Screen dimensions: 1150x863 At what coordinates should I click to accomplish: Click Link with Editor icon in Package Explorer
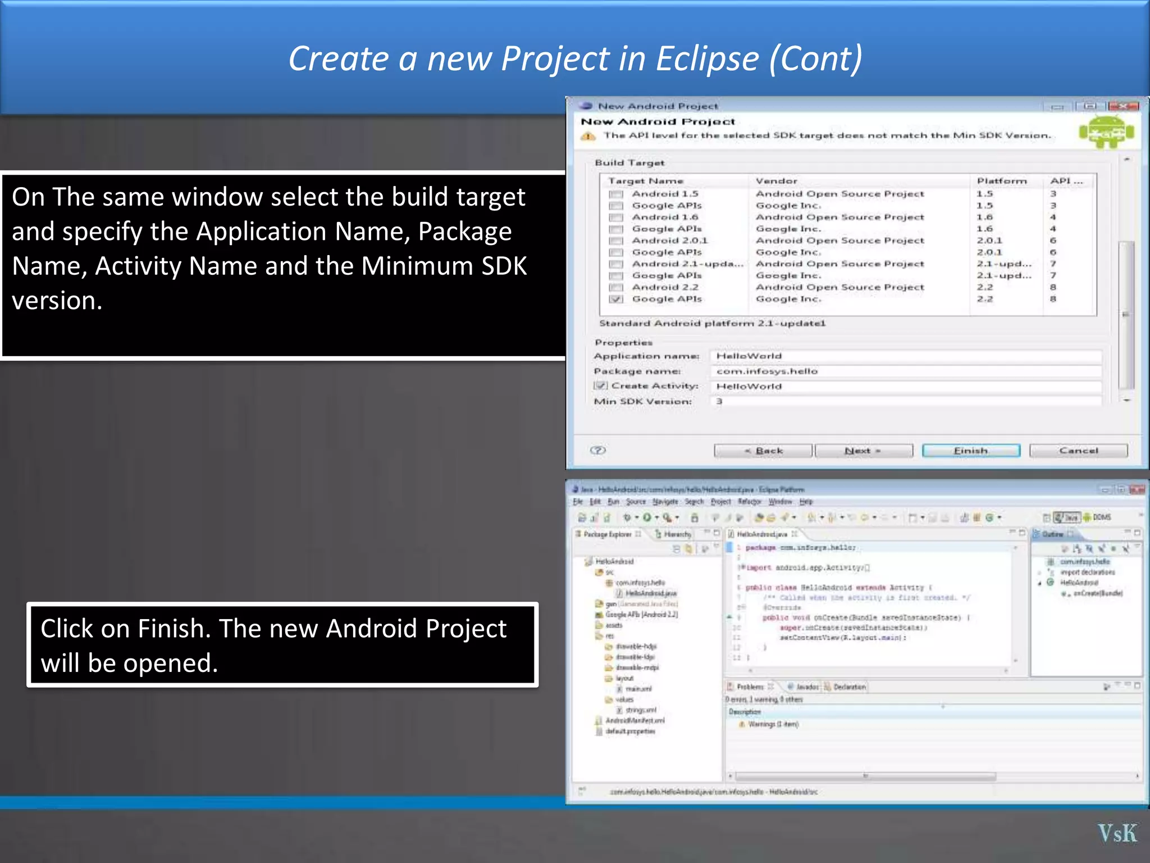[688, 549]
